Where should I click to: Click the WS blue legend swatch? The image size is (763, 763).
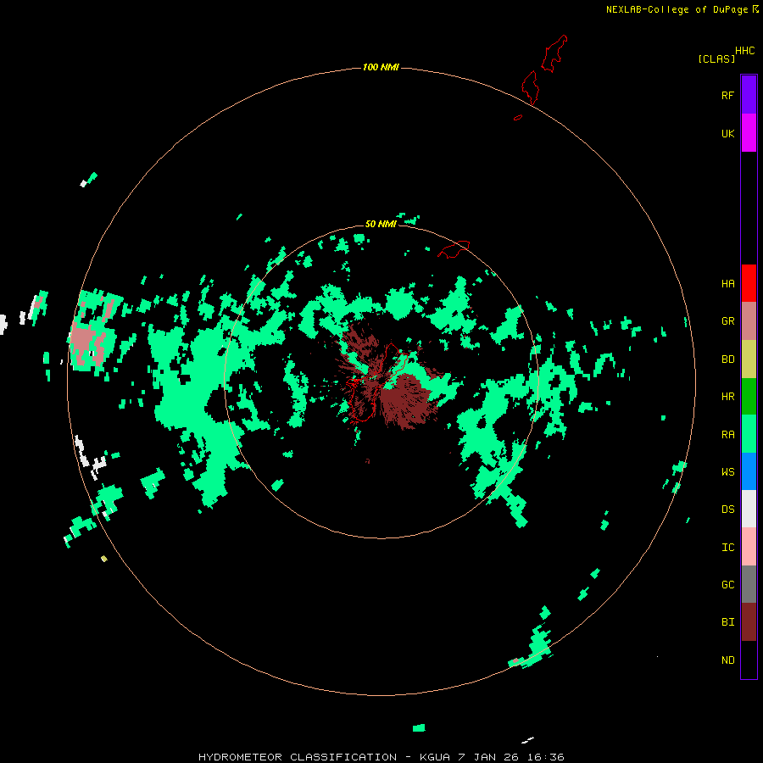pyautogui.click(x=749, y=471)
